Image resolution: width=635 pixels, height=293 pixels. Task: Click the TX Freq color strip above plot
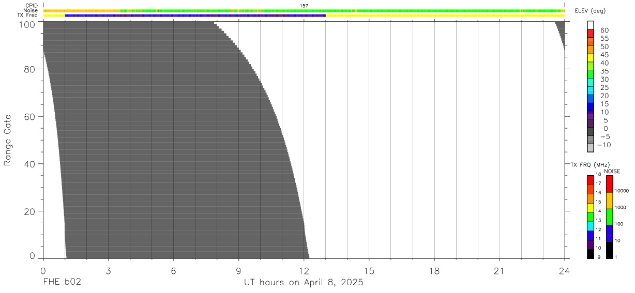pos(304,16)
